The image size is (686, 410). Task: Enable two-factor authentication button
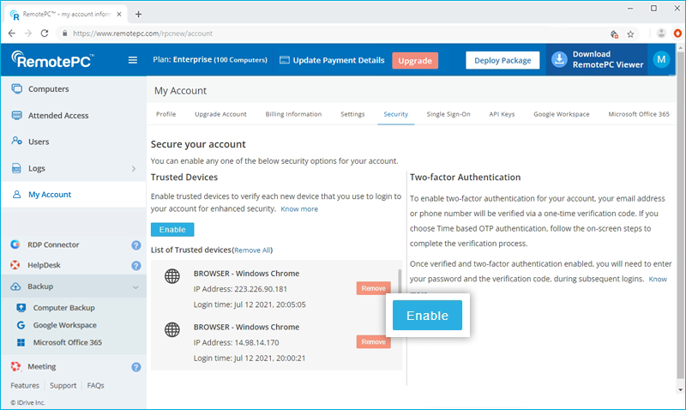(427, 316)
